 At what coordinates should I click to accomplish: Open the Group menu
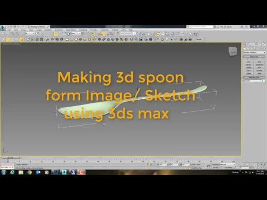[23, 30]
